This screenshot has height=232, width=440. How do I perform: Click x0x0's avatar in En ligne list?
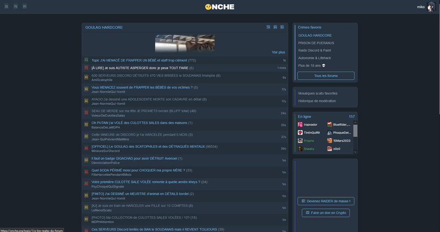pyautogui.click(x=330, y=149)
